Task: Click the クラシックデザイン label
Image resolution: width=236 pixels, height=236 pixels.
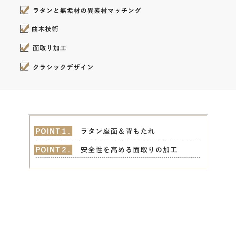Action: (63, 67)
